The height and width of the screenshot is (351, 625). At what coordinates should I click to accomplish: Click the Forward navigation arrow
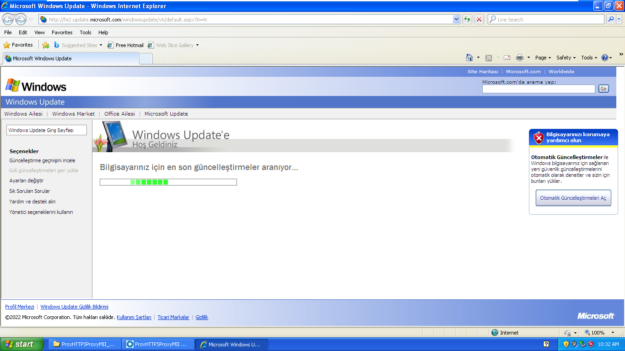click(21, 19)
